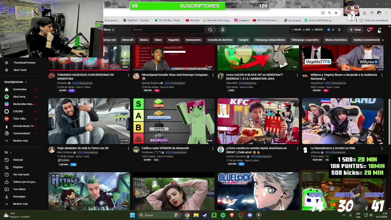Toggle the filtros filter control
The width and height of the screenshot is (391, 220).
(x=109, y=30)
